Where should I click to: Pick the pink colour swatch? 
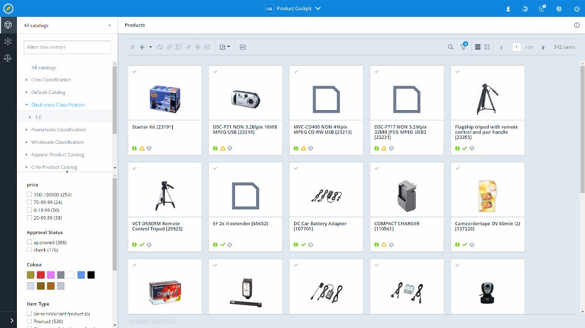(51, 275)
